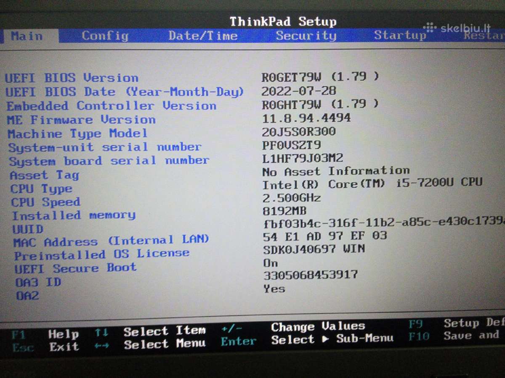Image resolution: width=505 pixels, height=378 pixels.
Task: Select the Installed memory label
Action: [74, 215]
